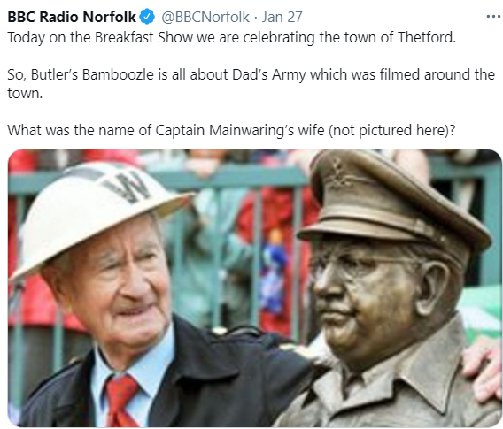This screenshot has height=429, width=503.
Task: Click the word town on third line
Action: 25,93
